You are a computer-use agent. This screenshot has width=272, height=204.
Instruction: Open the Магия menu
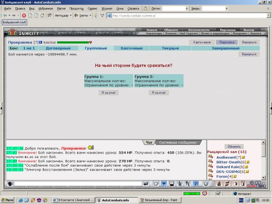tap(61, 9)
